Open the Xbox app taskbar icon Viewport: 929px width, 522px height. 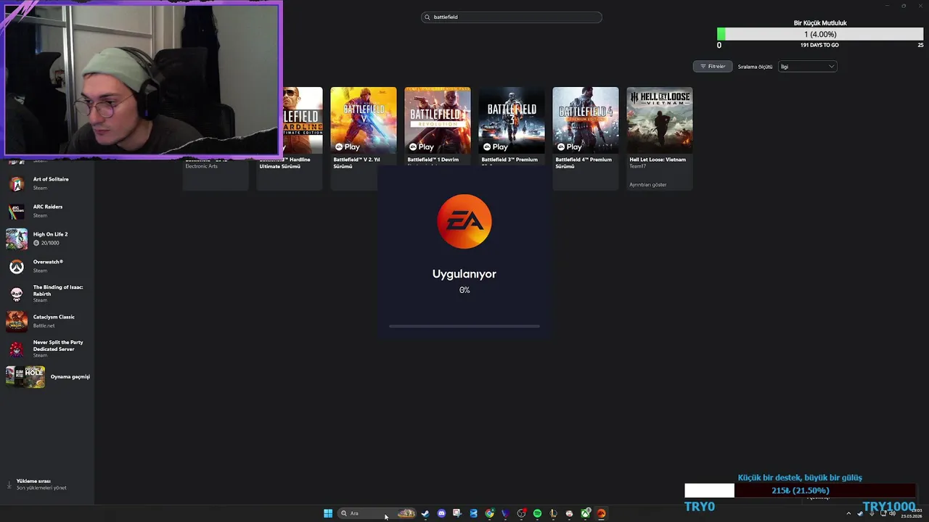pyautogui.click(x=585, y=513)
